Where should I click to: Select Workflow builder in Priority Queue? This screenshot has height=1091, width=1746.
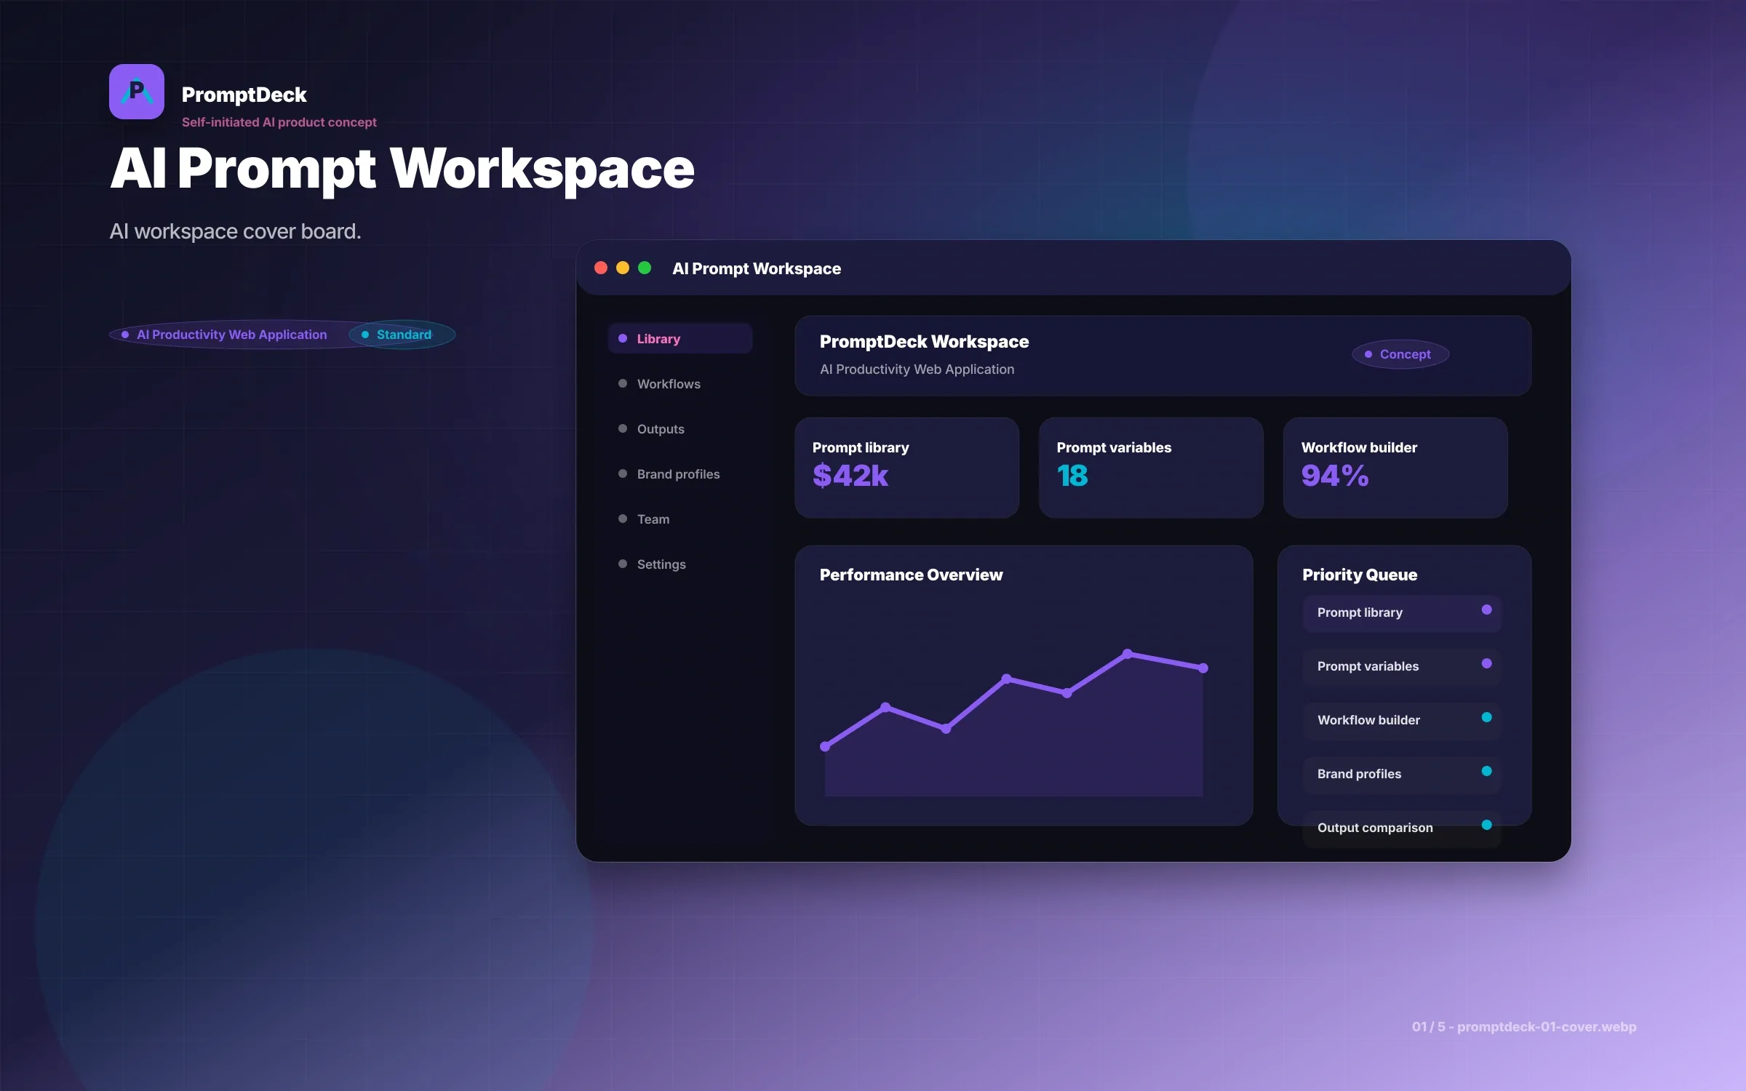tap(1402, 721)
